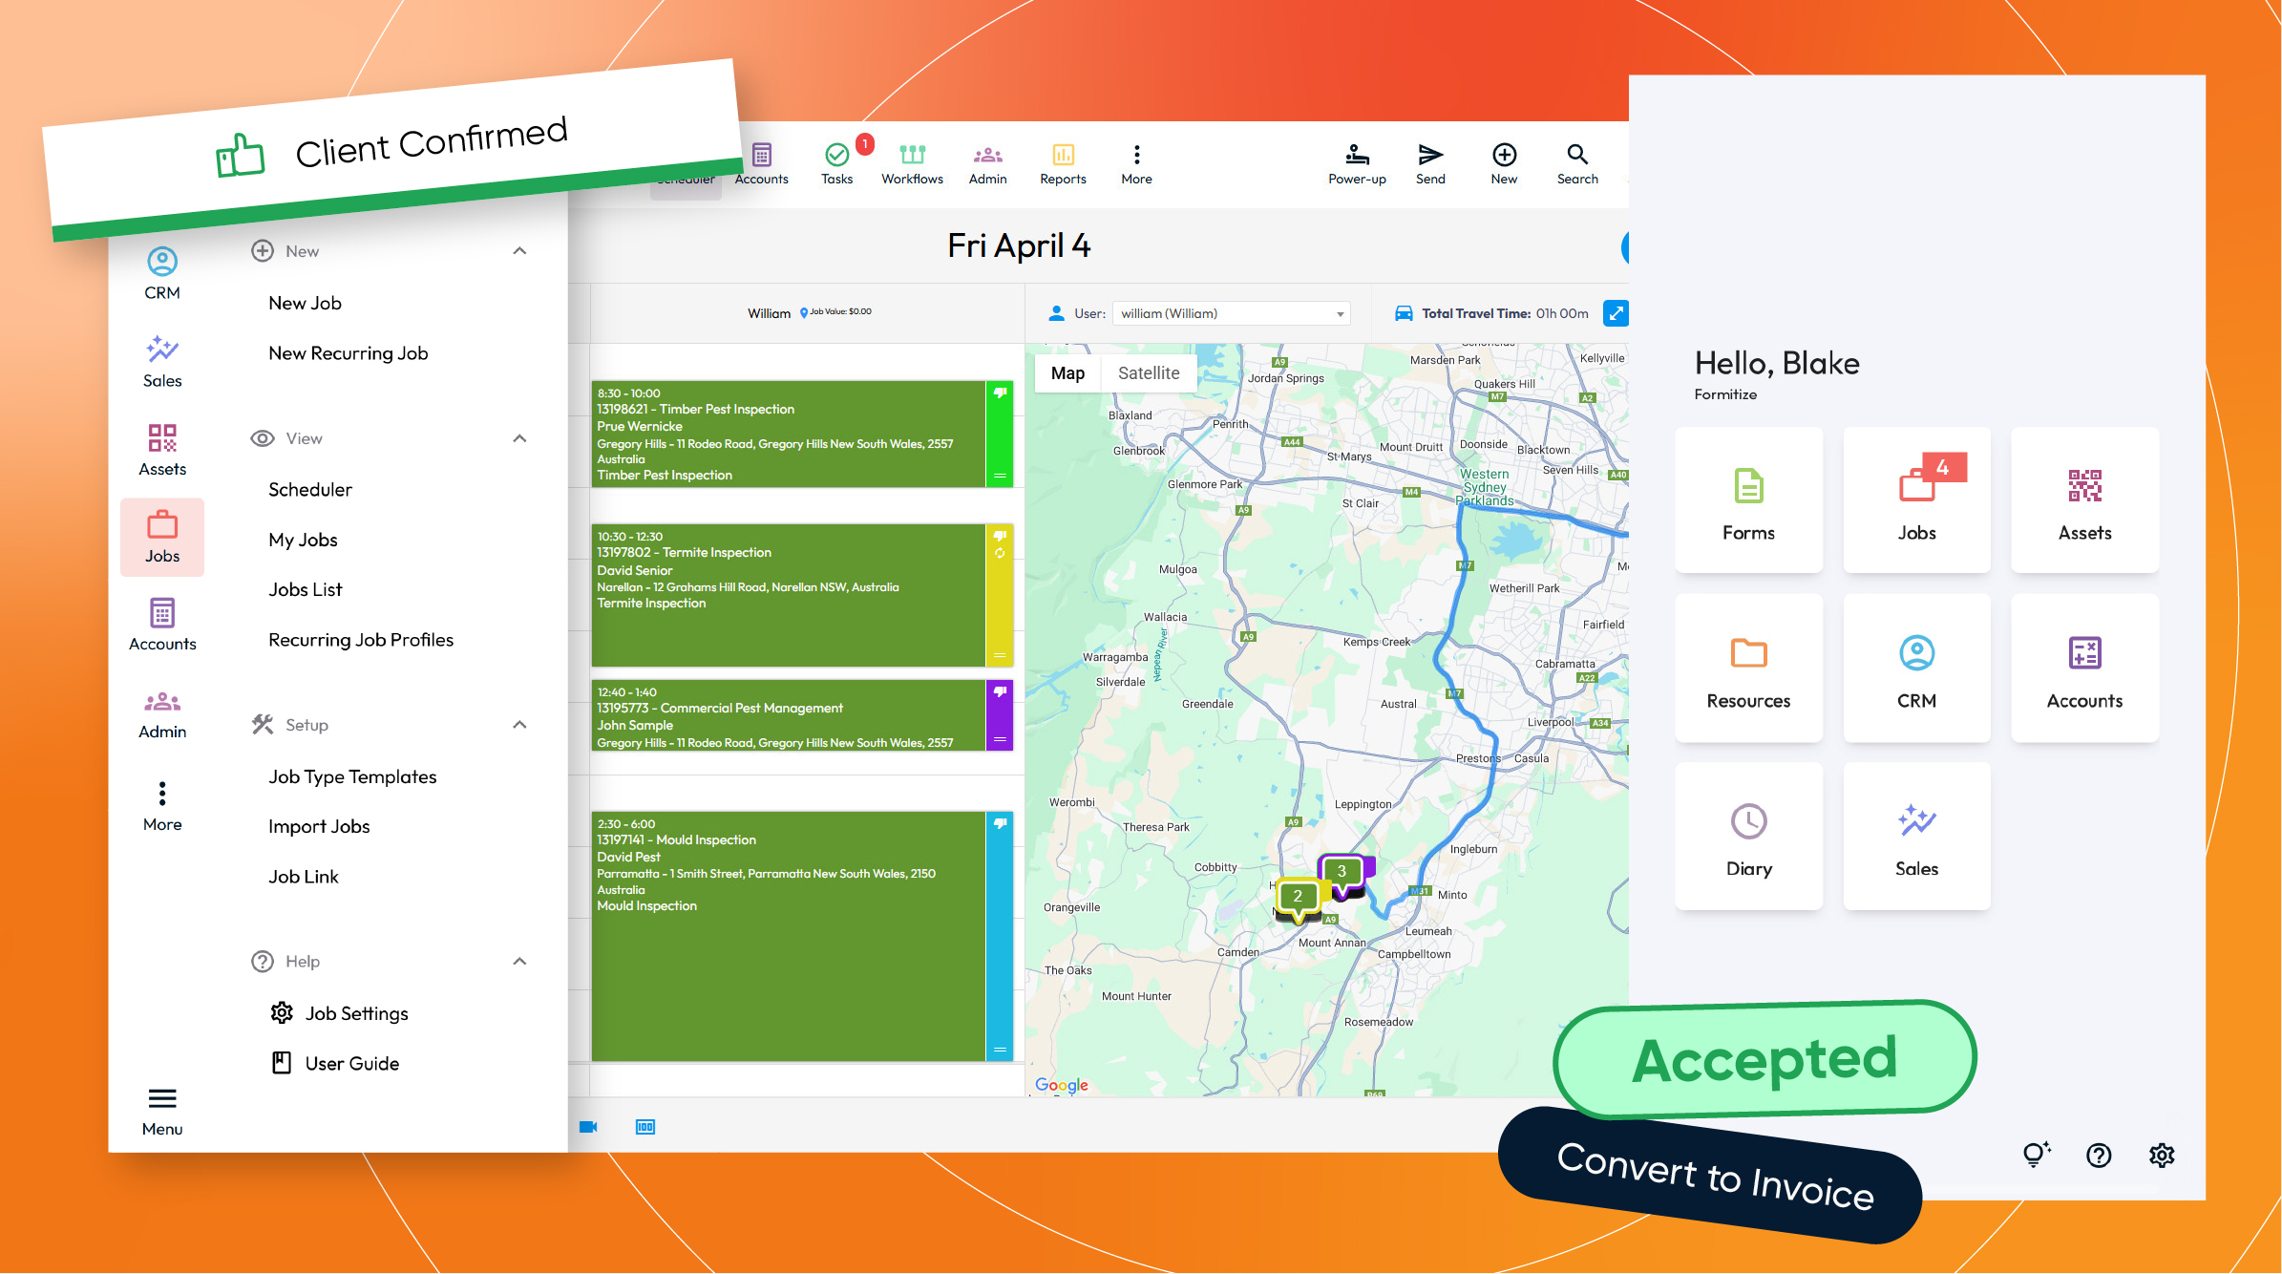Switch map to Map view
The image size is (2282, 1274).
click(1067, 373)
